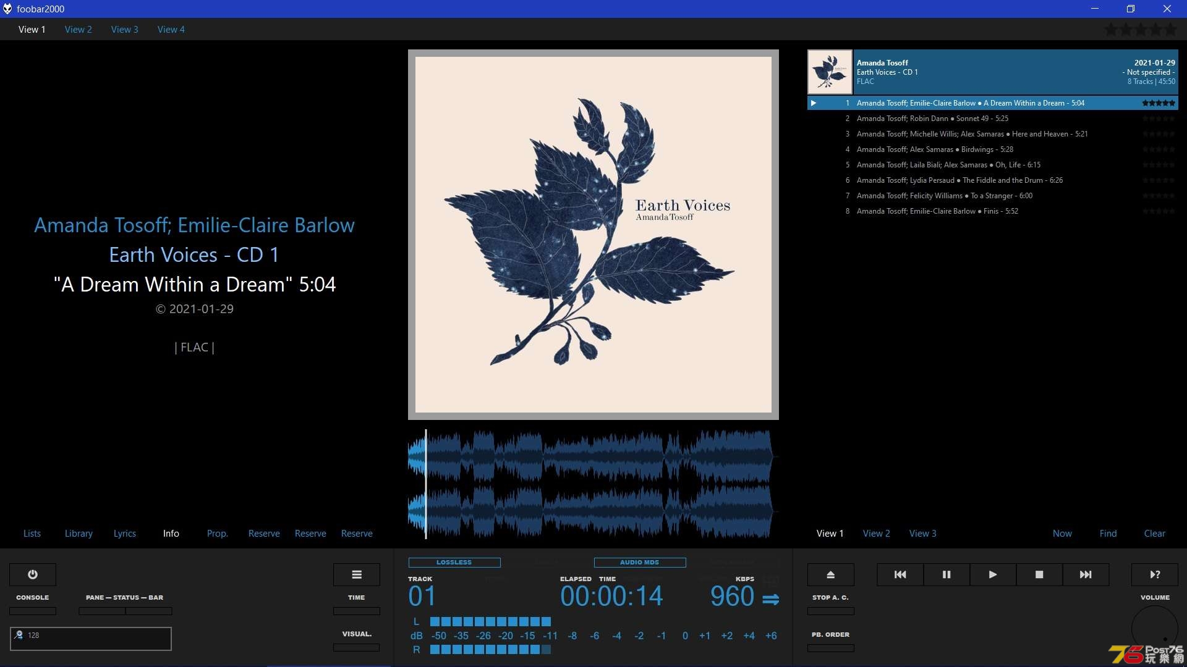The height and width of the screenshot is (667, 1187).
Task: Open the Library panel tab
Action: pos(79,533)
